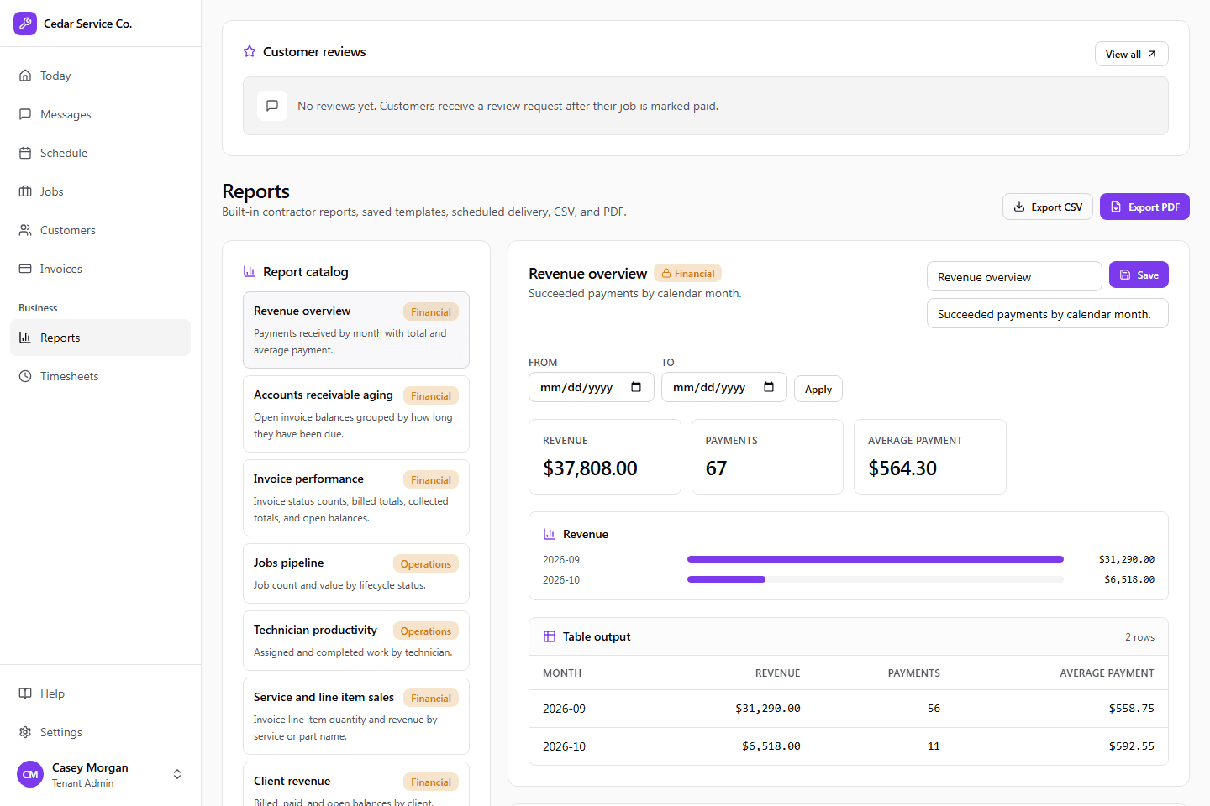
Task: Edit the report name field
Action: pyautogui.click(x=1014, y=276)
